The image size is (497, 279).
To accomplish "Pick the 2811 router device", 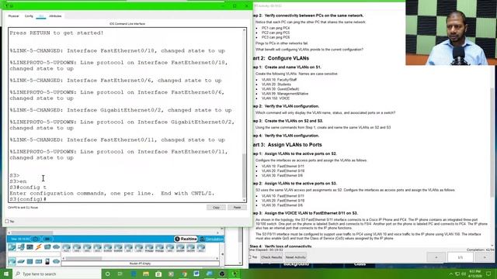I will tap(201, 248).
